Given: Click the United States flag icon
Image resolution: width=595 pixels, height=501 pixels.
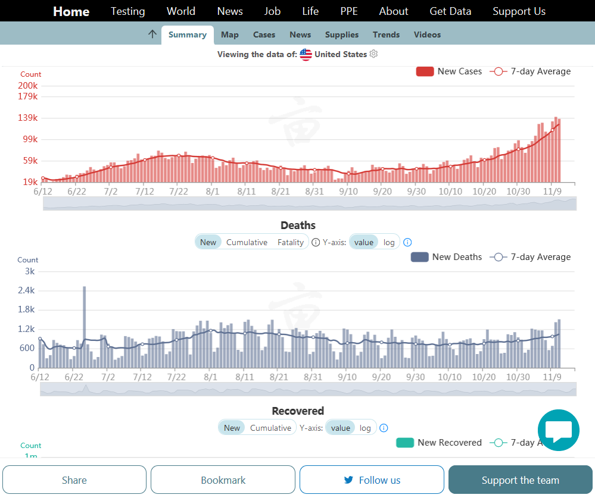Looking at the screenshot, I should [306, 55].
